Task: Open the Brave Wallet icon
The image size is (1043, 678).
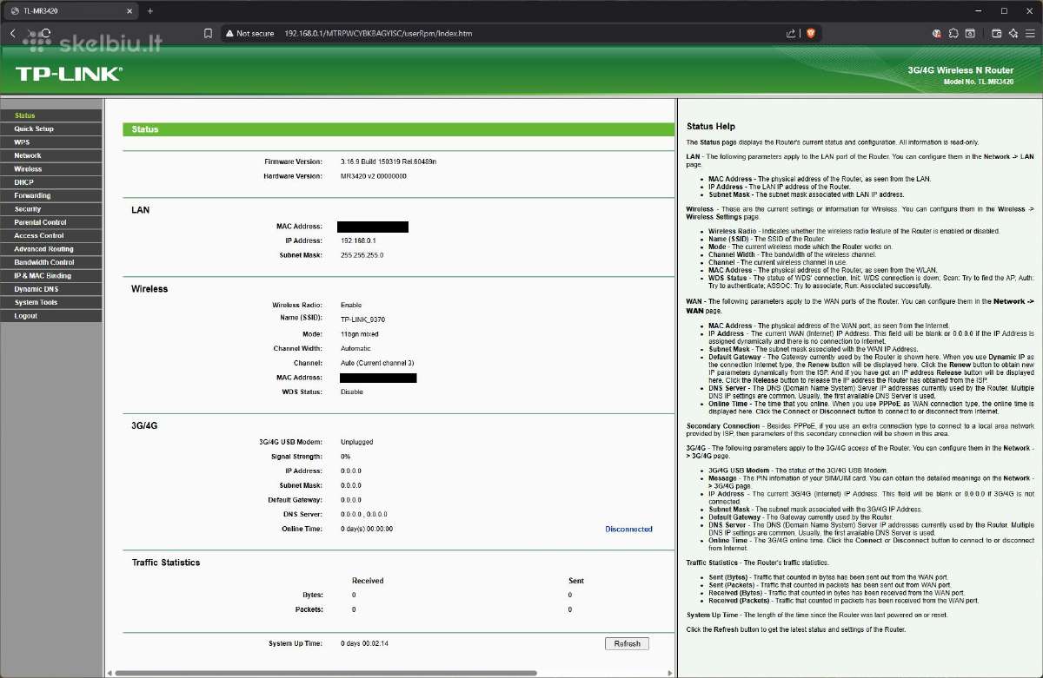Action: pyautogui.click(x=997, y=33)
